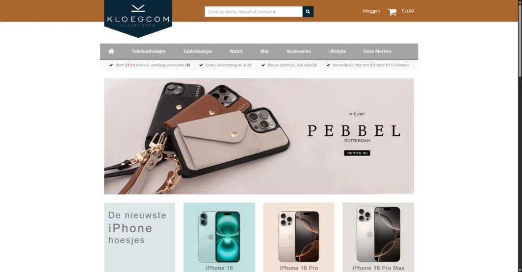Go to Lifestyle category
This screenshot has width=522, height=272.
337,52
